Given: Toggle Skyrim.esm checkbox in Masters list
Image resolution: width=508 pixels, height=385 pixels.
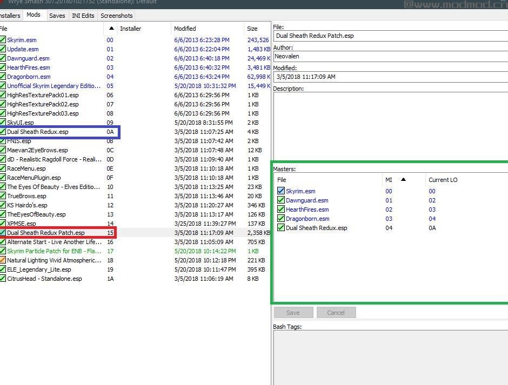Looking at the screenshot, I should (x=281, y=191).
